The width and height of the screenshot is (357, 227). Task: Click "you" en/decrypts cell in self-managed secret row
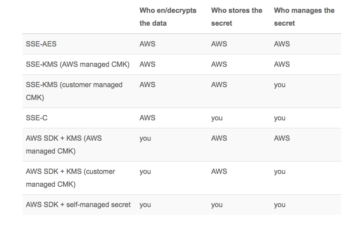coord(145,204)
